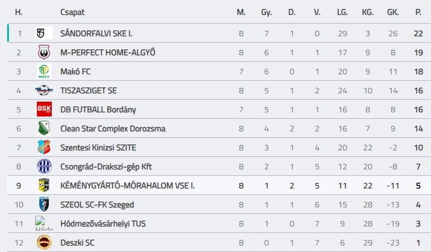Click the red BSK logo of Bordány
Image resolution: width=431 pixels, height=252 pixels.
tap(44, 109)
